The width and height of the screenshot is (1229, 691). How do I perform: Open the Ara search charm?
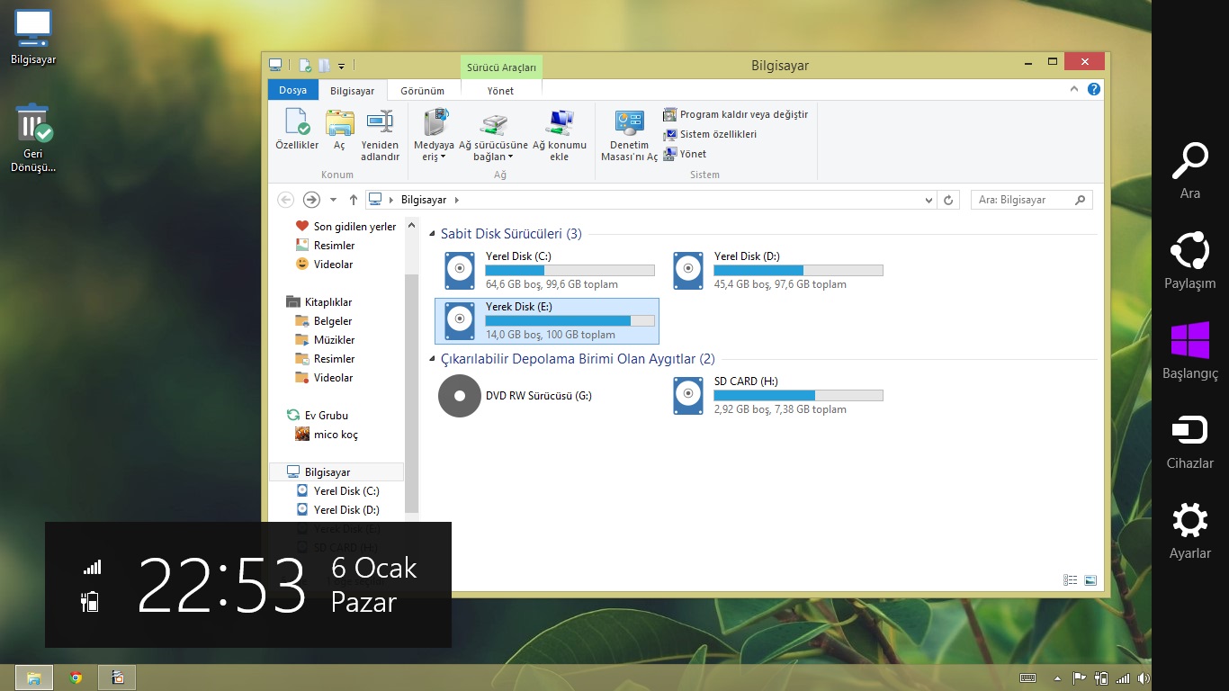pyautogui.click(x=1190, y=170)
